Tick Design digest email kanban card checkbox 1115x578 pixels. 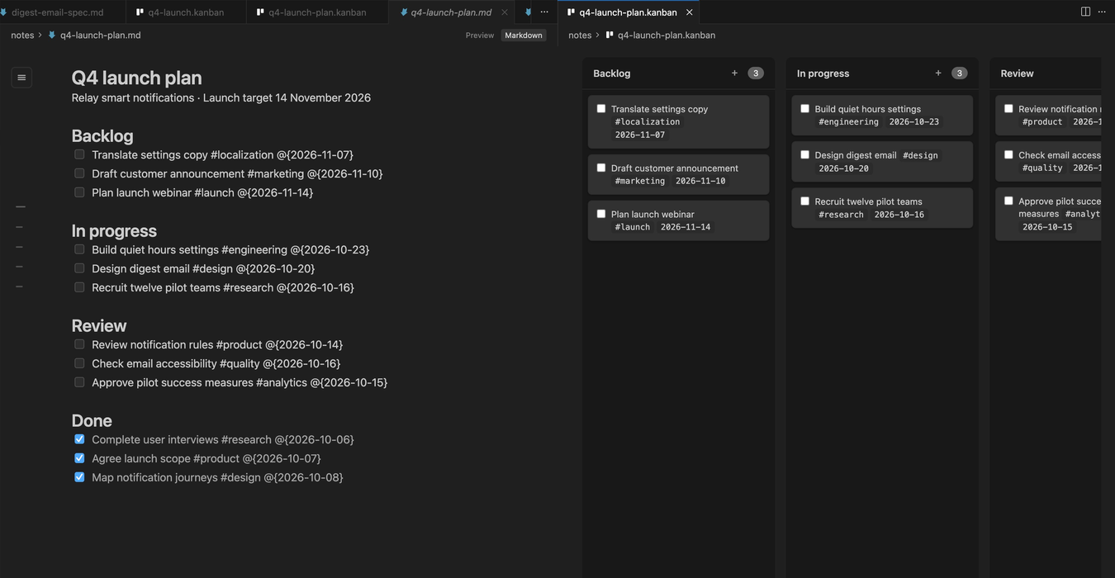[805, 154]
